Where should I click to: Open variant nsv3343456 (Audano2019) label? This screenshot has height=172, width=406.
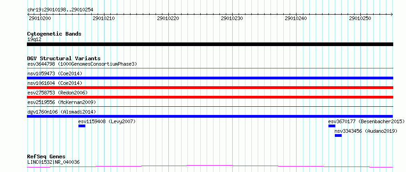(x=366, y=131)
